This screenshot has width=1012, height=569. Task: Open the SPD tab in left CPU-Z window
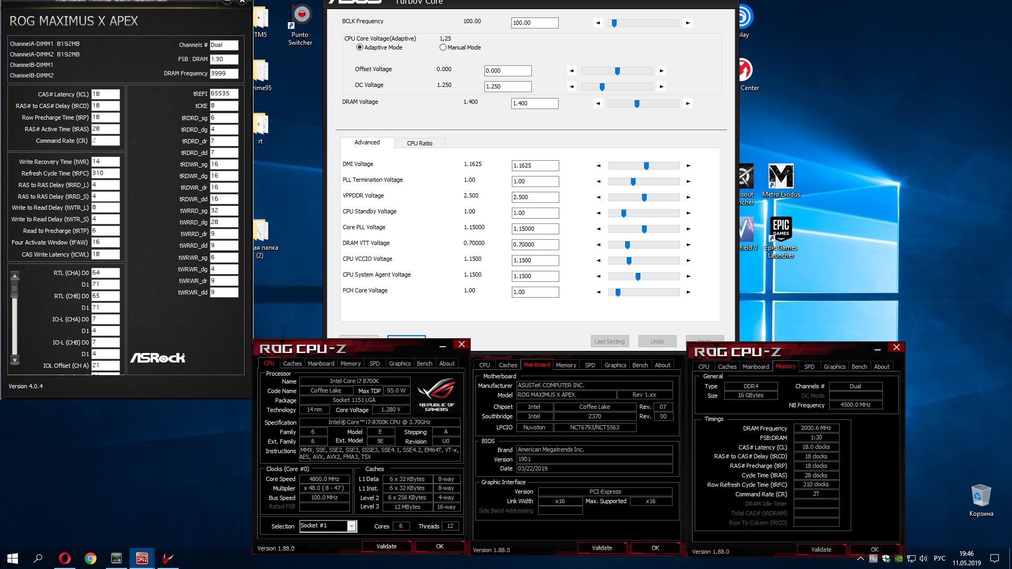pos(374,364)
